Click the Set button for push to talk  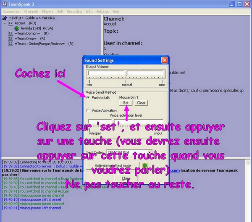click(x=125, y=103)
